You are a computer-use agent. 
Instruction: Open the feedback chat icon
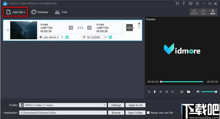(x=191, y=3)
